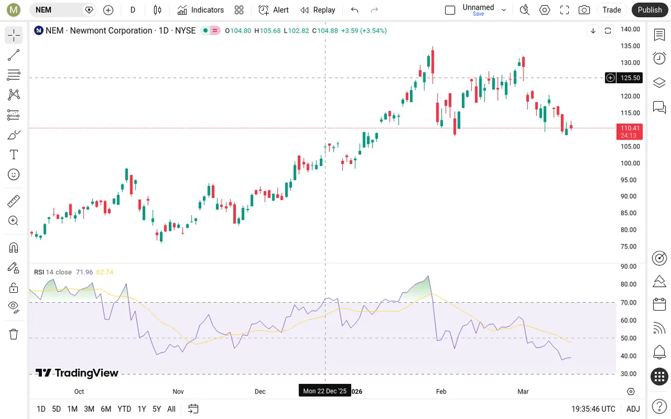The width and height of the screenshot is (671, 419).
Task: Show All time range
Action: (171, 409)
